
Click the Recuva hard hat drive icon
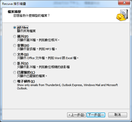[122, 15]
